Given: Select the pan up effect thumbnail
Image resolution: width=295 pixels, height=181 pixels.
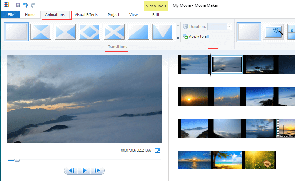Looking at the screenshot, I should [x=291, y=32].
